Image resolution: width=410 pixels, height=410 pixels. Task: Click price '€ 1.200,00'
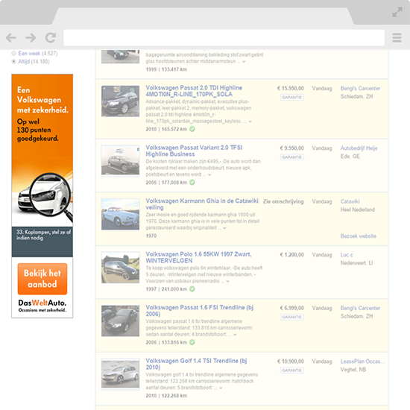[291, 255]
